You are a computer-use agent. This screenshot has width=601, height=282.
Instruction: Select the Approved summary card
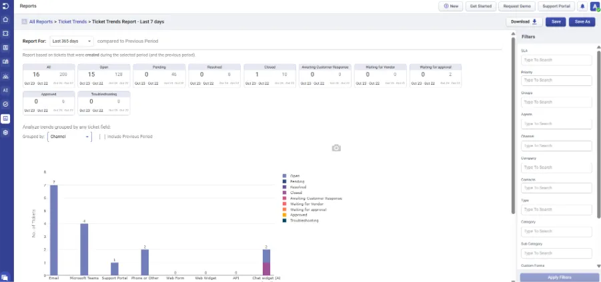click(x=49, y=103)
